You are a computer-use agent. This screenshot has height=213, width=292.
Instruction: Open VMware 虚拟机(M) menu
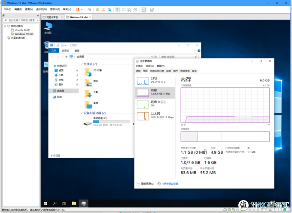(41, 9)
